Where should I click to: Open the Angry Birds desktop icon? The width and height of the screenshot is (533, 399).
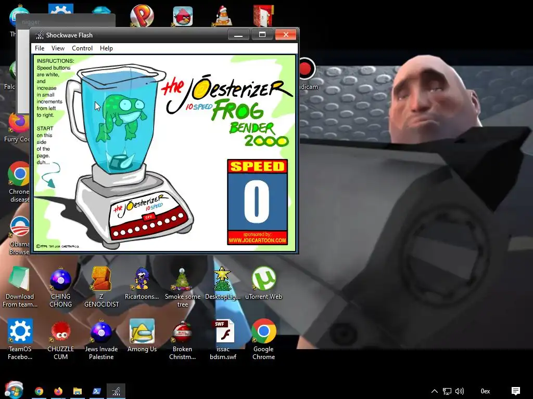pos(183,16)
